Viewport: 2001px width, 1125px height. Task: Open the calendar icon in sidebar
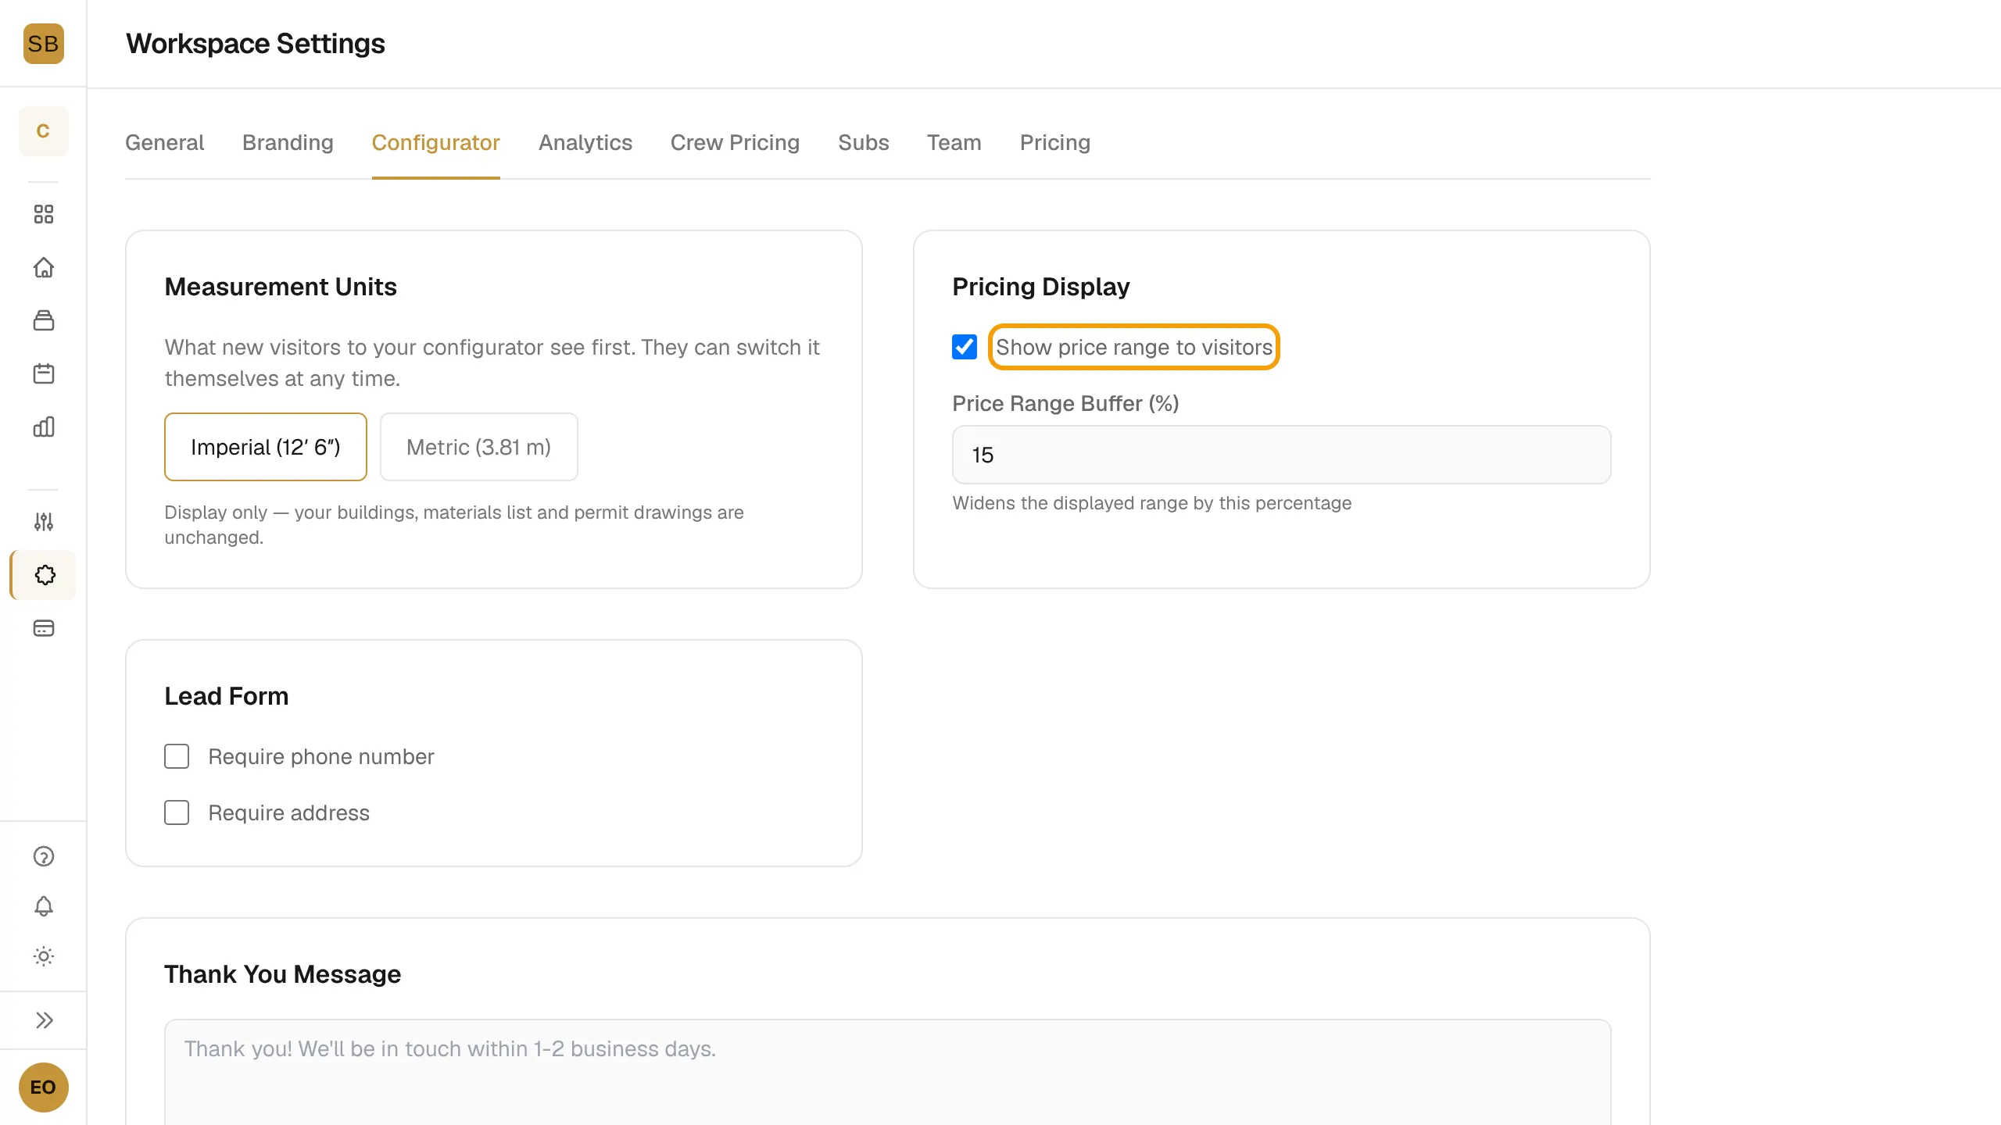point(44,373)
